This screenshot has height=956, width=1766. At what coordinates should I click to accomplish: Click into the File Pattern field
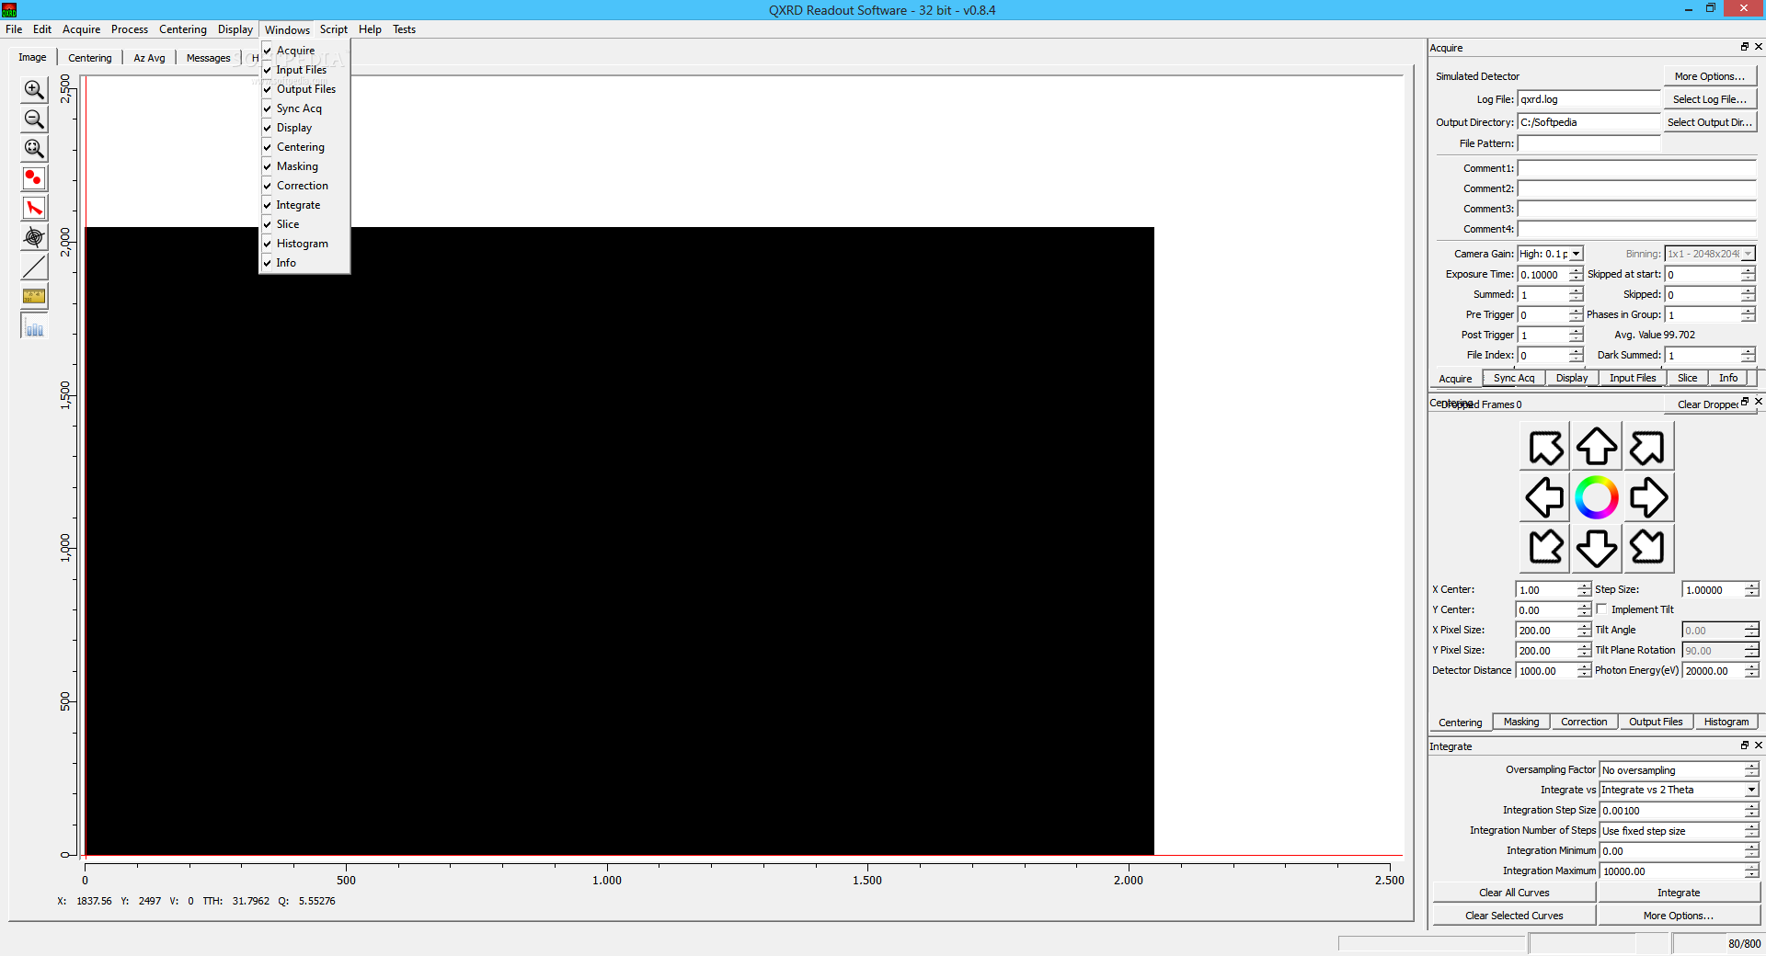[1588, 143]
